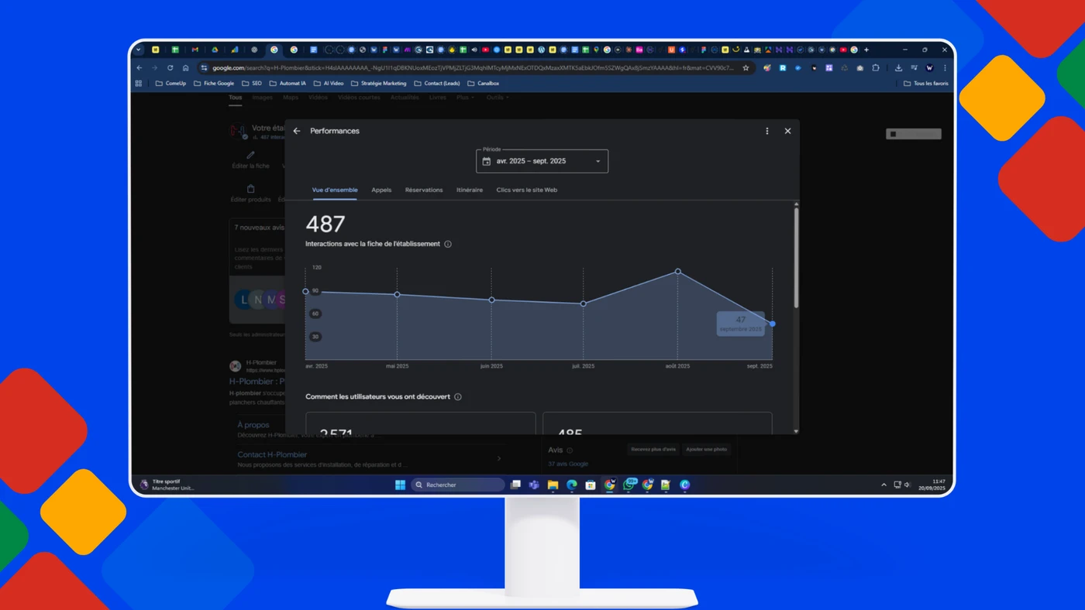1085x610 pixels.
Task: Open the 37 avis Google link
Action: click(568, 464)
